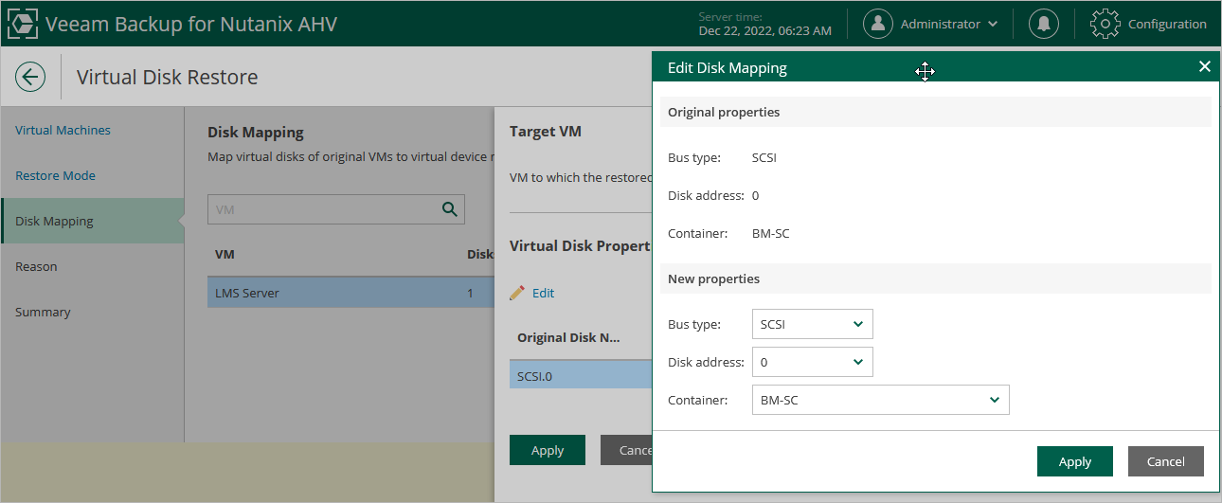Select the Reason step

(x=36, y=266)
